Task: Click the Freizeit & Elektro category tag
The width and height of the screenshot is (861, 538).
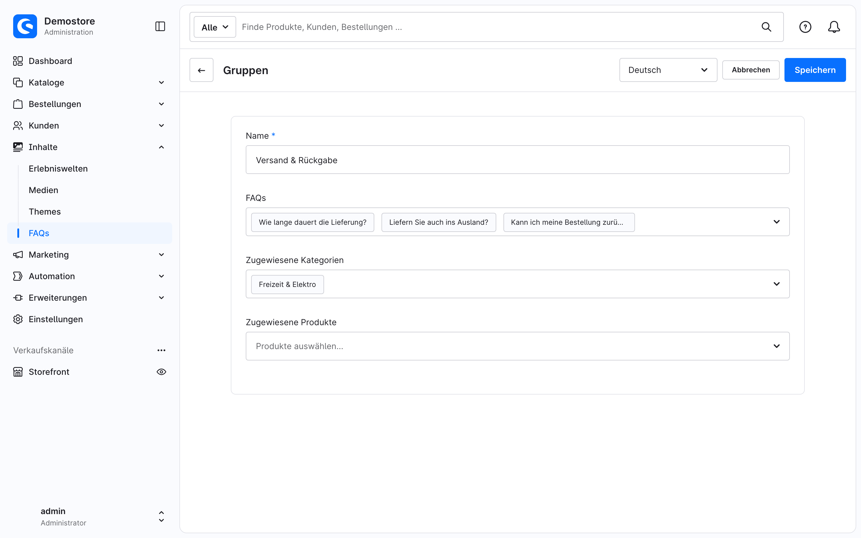Action: coord(287,284)
